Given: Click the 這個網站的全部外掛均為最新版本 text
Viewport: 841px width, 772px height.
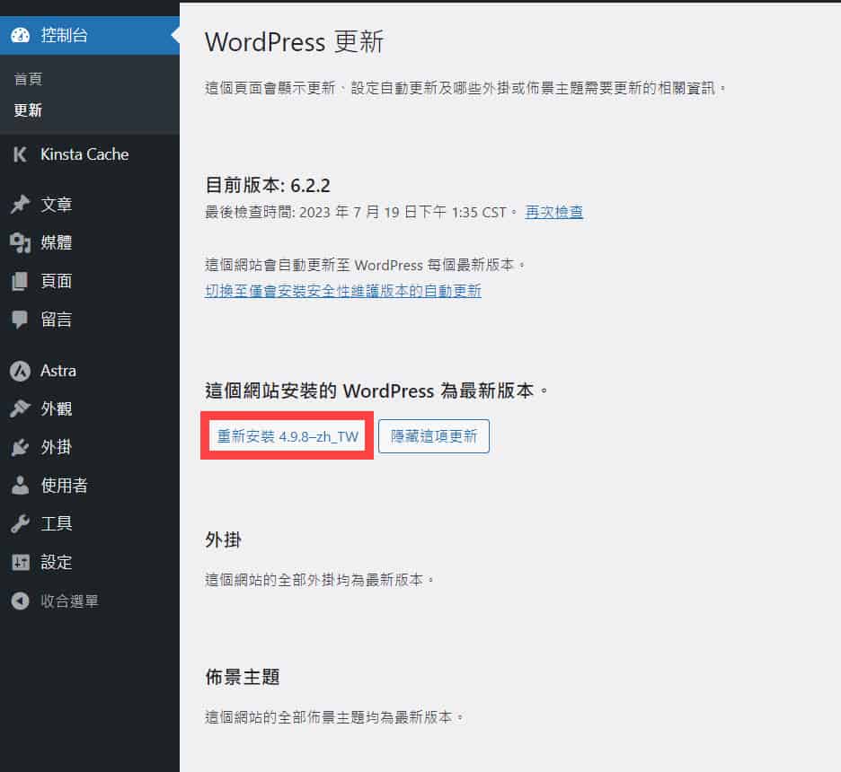Looking at the screenshot, I should coord(319,580).
